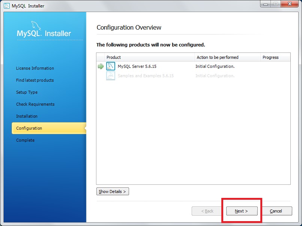Click Initial Configuration for Samples and Examples

click(x=215, y=76)
